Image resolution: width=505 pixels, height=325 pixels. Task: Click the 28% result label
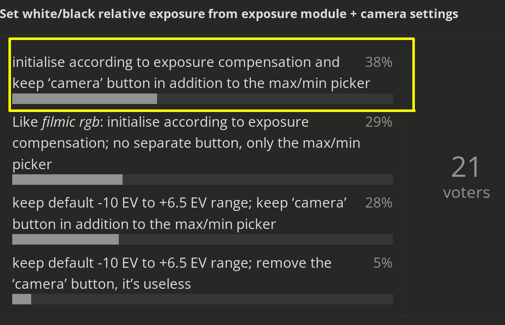(379, 203)
